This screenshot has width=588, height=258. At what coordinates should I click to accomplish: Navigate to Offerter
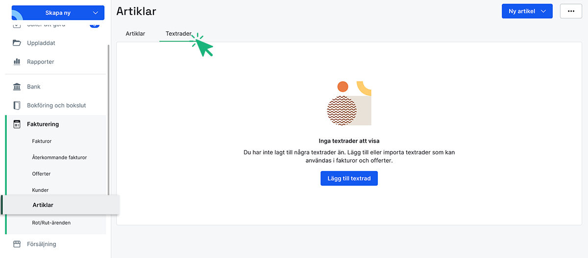point(41,173)
